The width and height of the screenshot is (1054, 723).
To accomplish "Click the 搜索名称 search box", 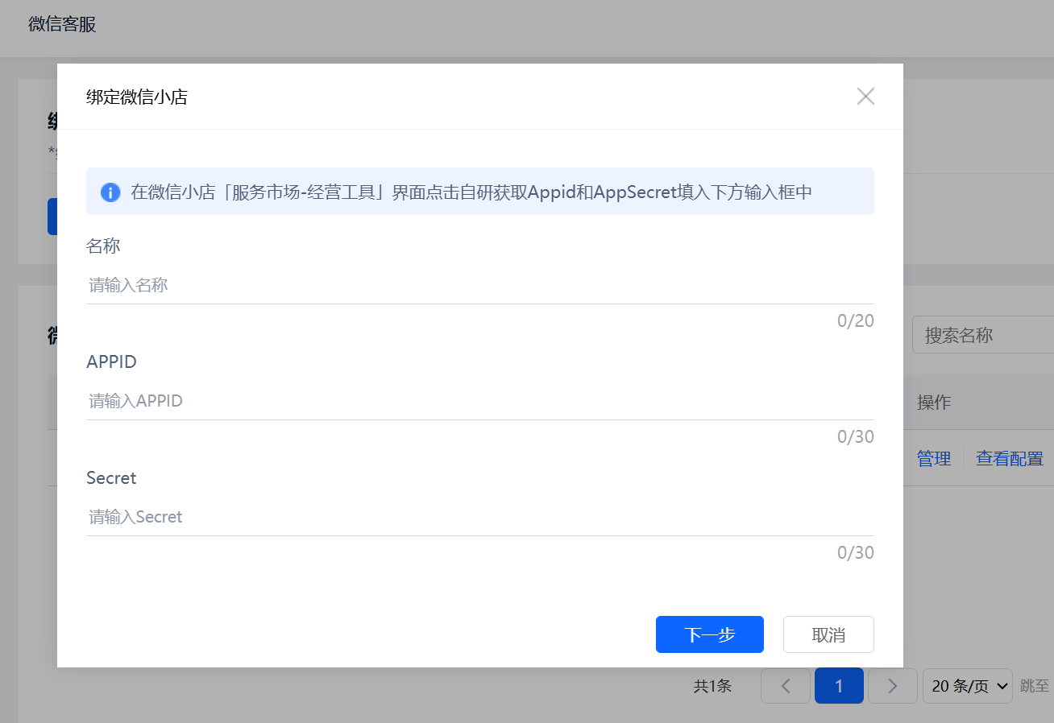I will (x=983, y=335).
